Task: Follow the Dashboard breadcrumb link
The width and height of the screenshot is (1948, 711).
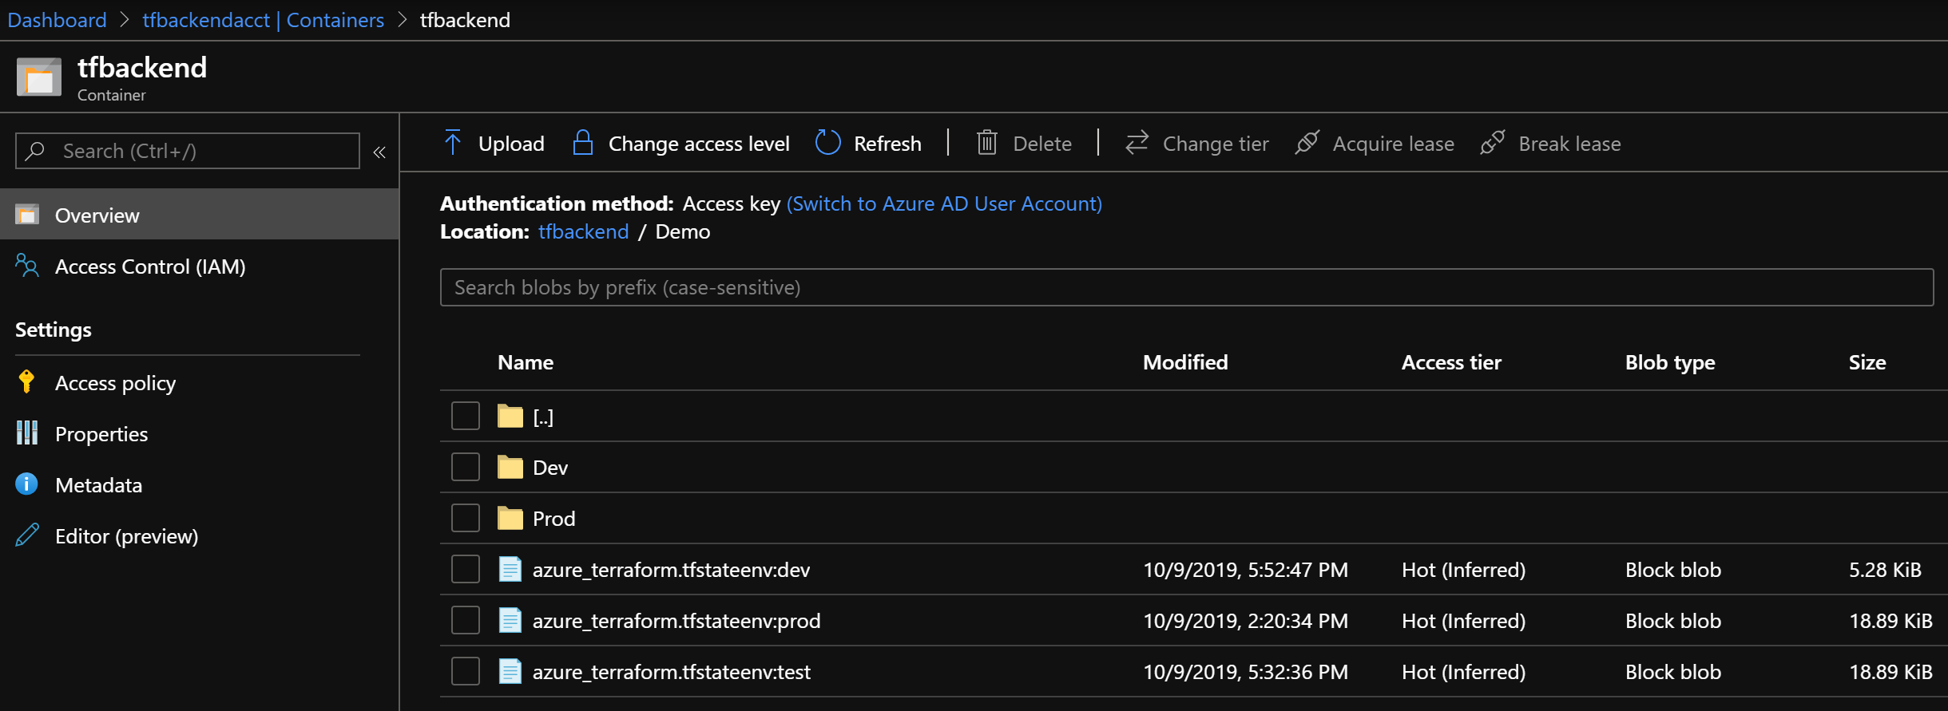Action: (x=57, y=20)
